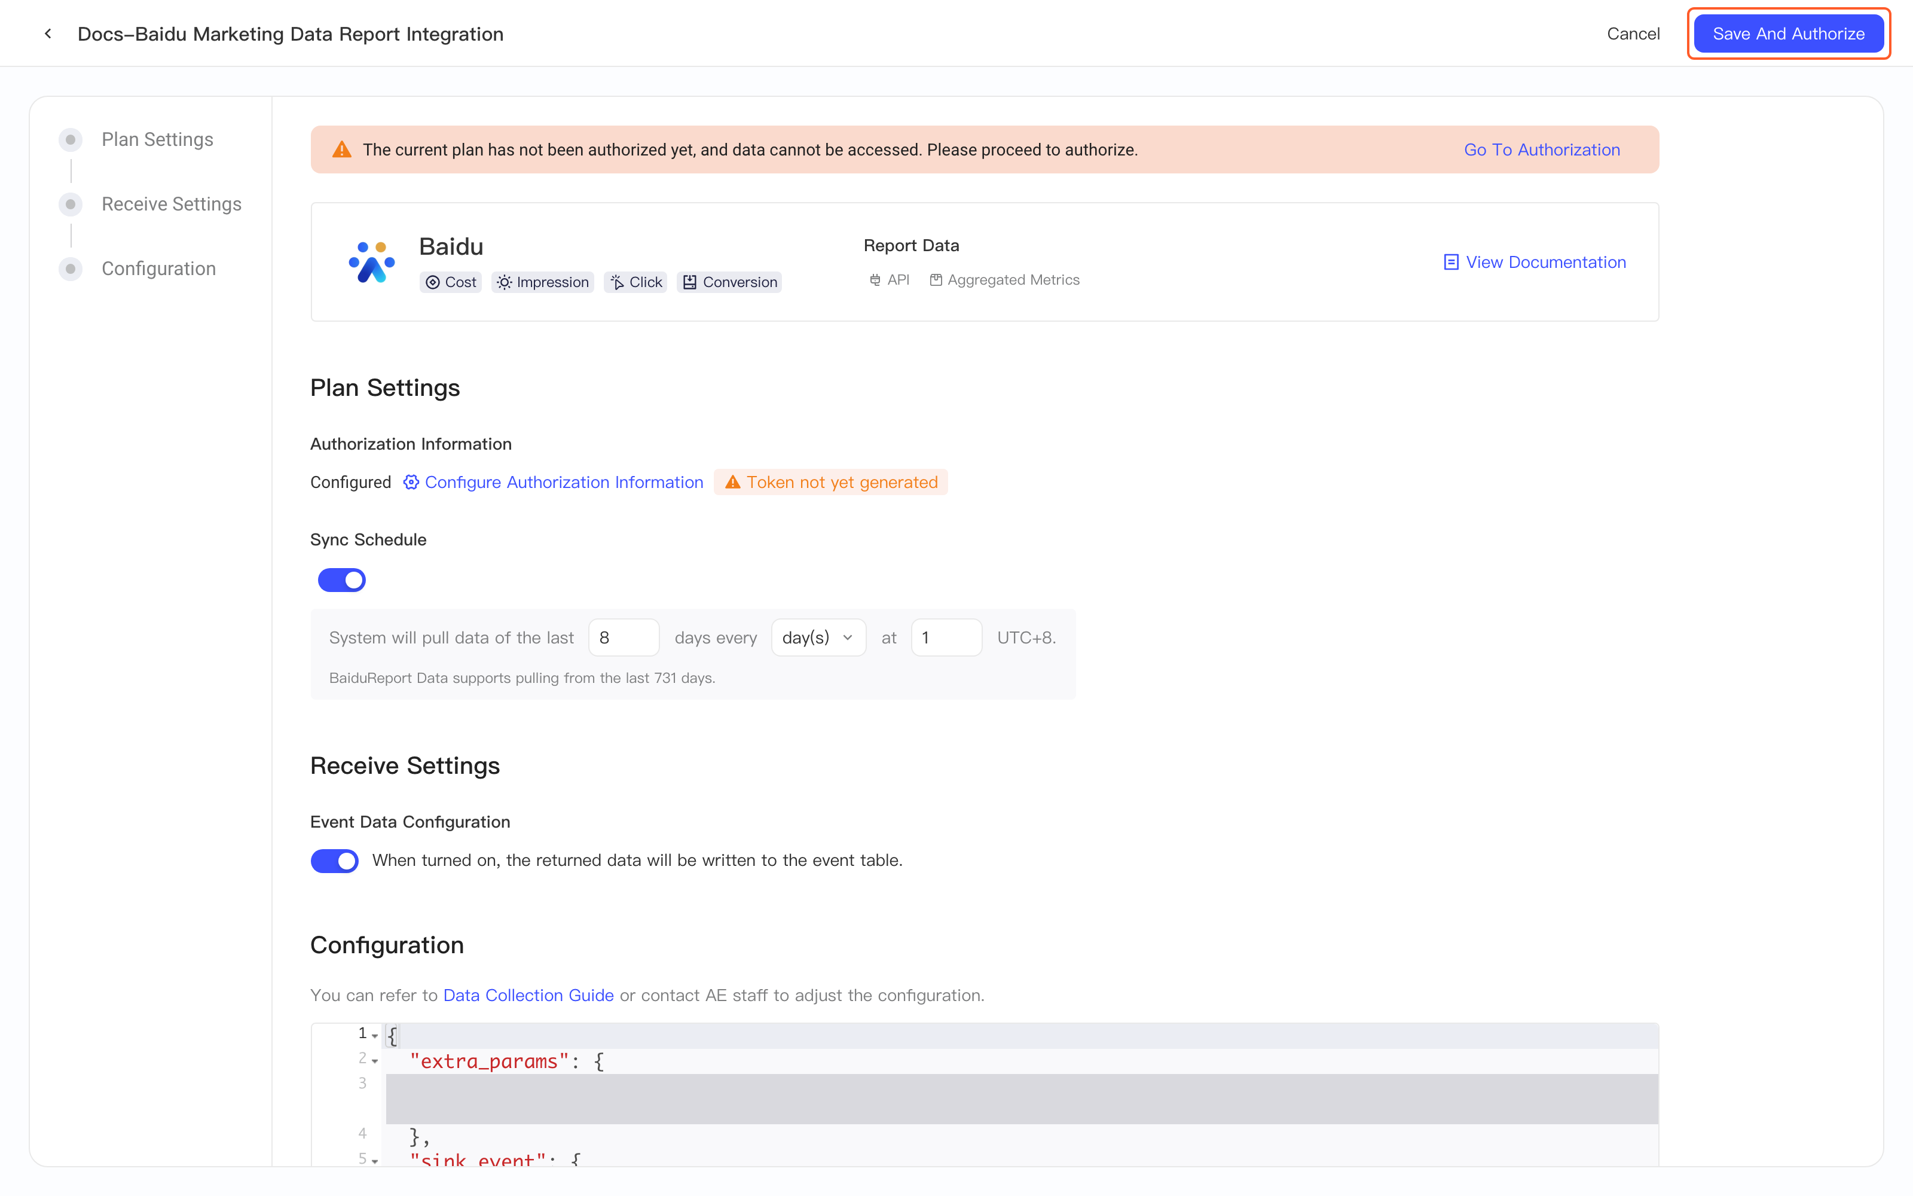Click the Aggregated Metrics label
This screenshot has width=1913, height=1196.
[1013, 280]
